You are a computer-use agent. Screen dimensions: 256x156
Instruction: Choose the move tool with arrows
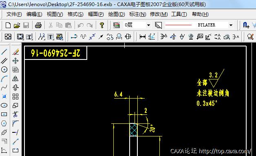click(x=15, y=61)
